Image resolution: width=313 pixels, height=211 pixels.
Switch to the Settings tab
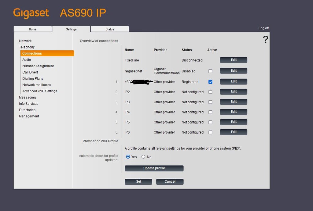pos(71,29)
